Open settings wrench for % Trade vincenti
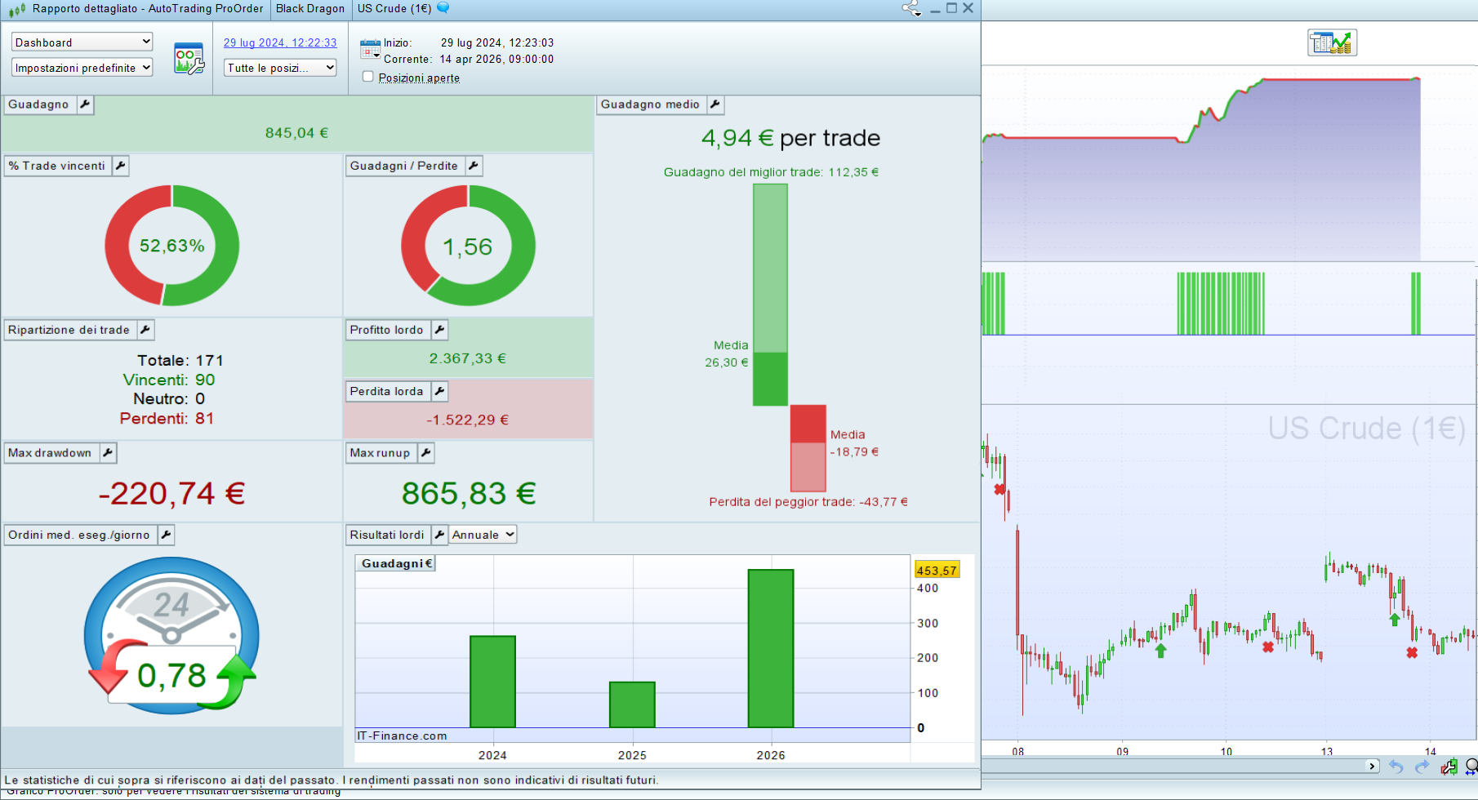The height and width of the screenshot is (800, 1478). tap(120, 166)
